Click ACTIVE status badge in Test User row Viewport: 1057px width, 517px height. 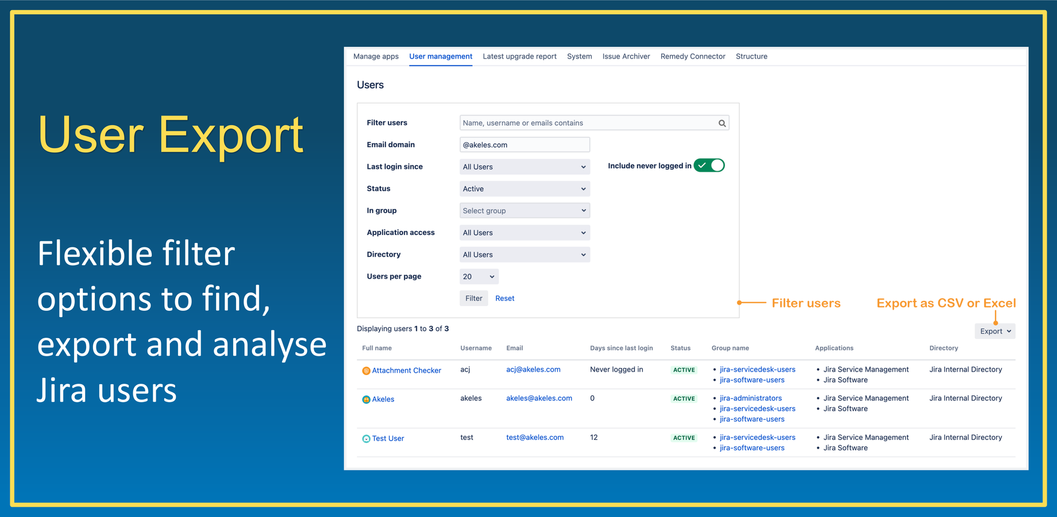(684, 438)
